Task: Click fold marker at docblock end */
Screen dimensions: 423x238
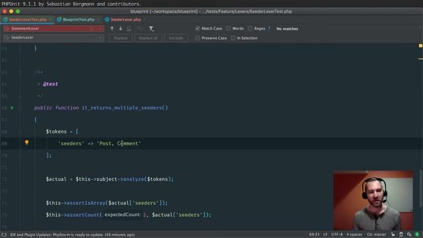Action: (x=20, y=96)
